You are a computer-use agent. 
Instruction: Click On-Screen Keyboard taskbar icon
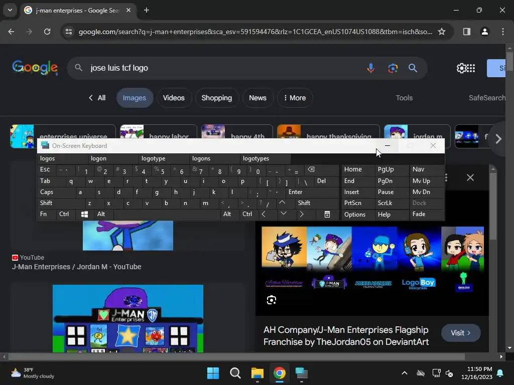pos(302,373)
